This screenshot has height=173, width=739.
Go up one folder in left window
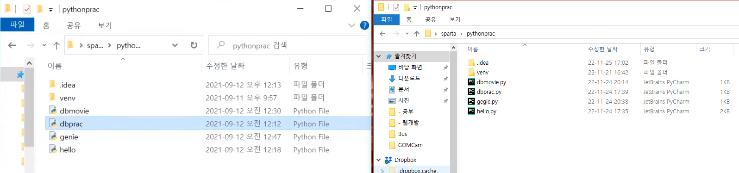click(x=56, y=45)
